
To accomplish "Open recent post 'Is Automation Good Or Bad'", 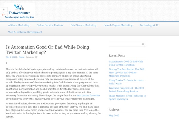I will coord(126,63).
